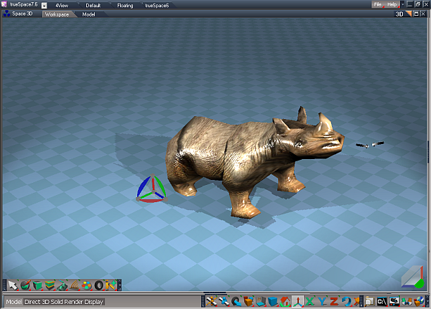Screen dimensions: 431x309
Task: Toggle the green X axis lock
Action: point(310,301)
